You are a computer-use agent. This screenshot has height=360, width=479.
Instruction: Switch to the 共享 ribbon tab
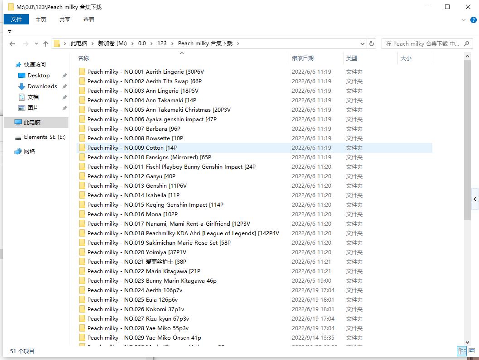[65, 19]
